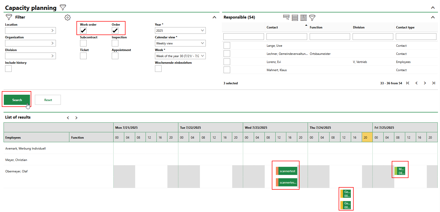440x212 pixels.
Task: Open the lower Ge... 00... entry on Thursday
Action: 346,205
